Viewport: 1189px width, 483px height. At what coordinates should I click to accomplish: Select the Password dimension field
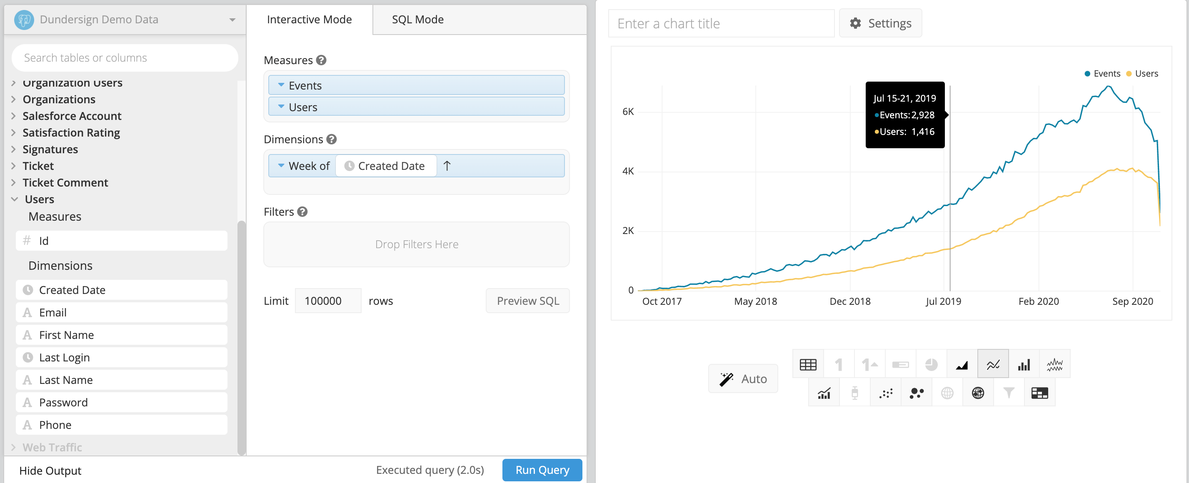pos(121,402)
